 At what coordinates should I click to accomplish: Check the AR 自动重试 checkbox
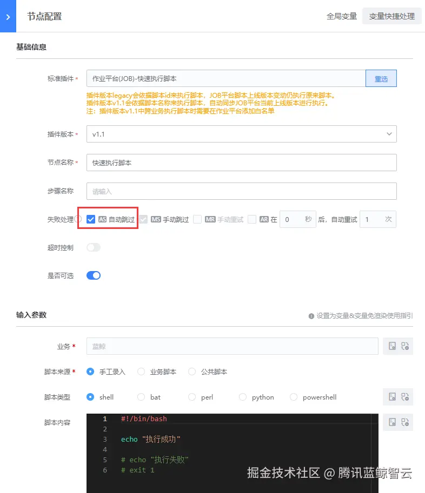pos(252,219)
